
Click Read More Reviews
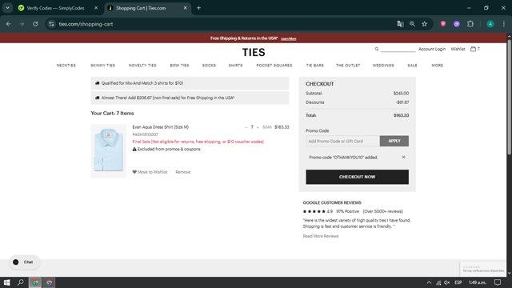321,236
